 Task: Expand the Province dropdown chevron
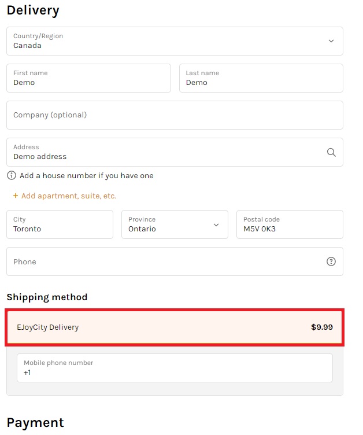coord(216,224)
